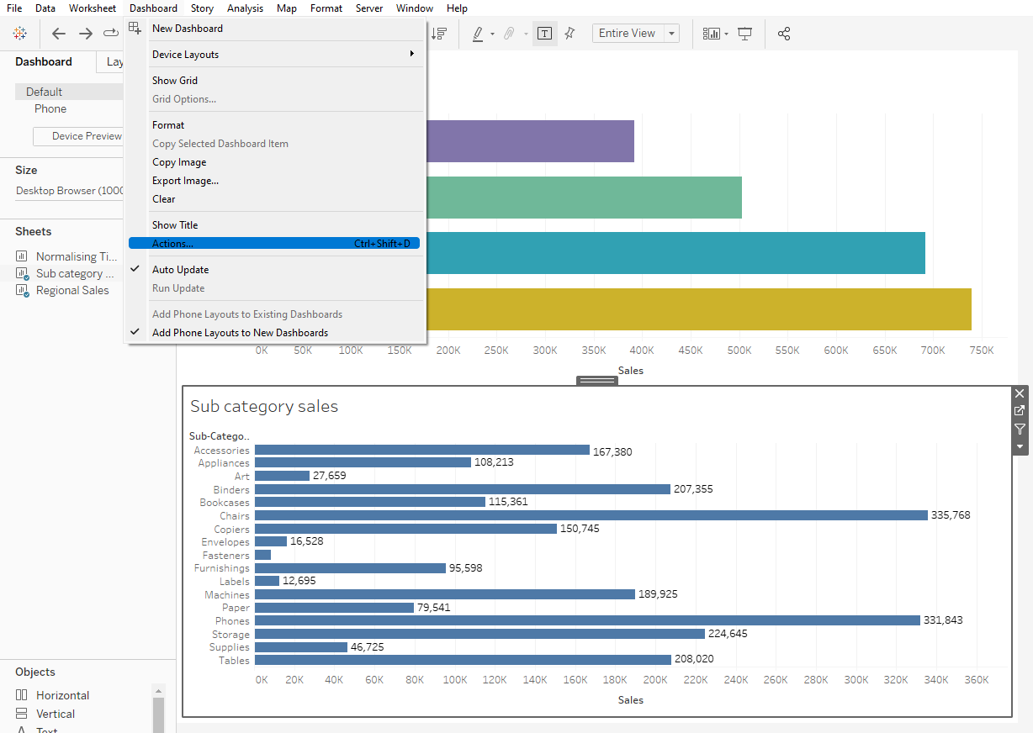This screenshot has width=1033, height=733.
Task: Toggle Add Phone Layouts to New Dashboards
Action: pyautogui.click(x=240, y=333)
